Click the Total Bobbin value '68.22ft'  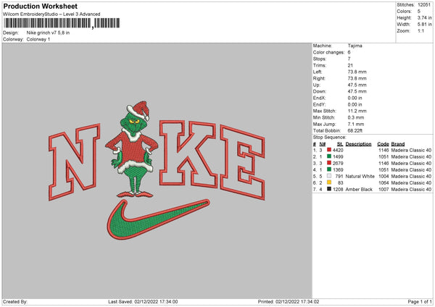point(355,130)
